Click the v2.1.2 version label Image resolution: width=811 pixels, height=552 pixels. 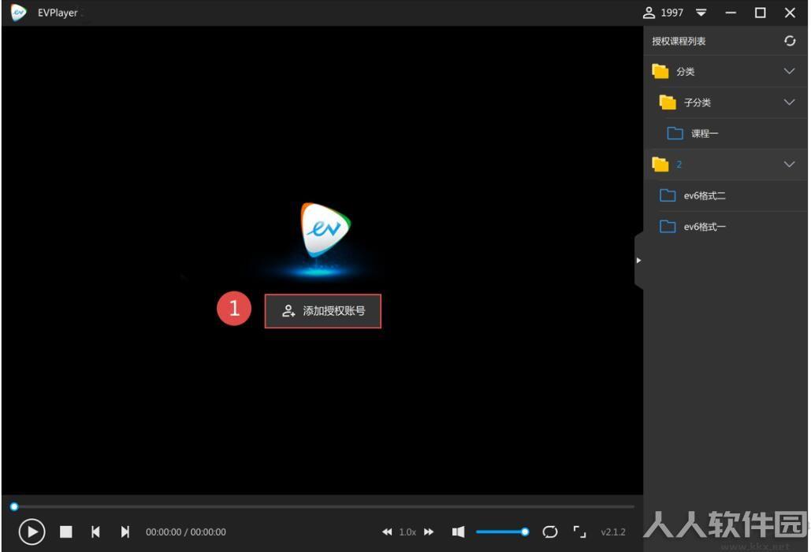613,532
